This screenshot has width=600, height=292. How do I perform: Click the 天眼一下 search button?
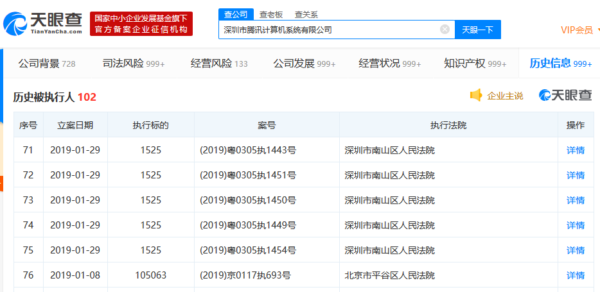coord(477,30)
